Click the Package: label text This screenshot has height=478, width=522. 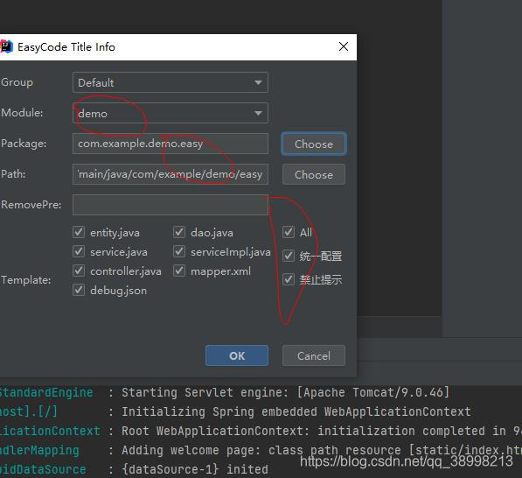(x=24, y=144)
